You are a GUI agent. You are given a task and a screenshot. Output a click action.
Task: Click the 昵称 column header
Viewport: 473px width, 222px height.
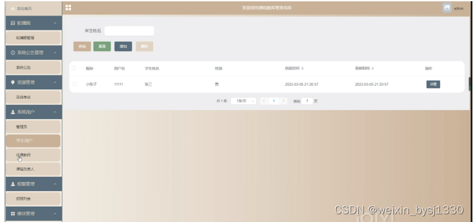(89, 68)
